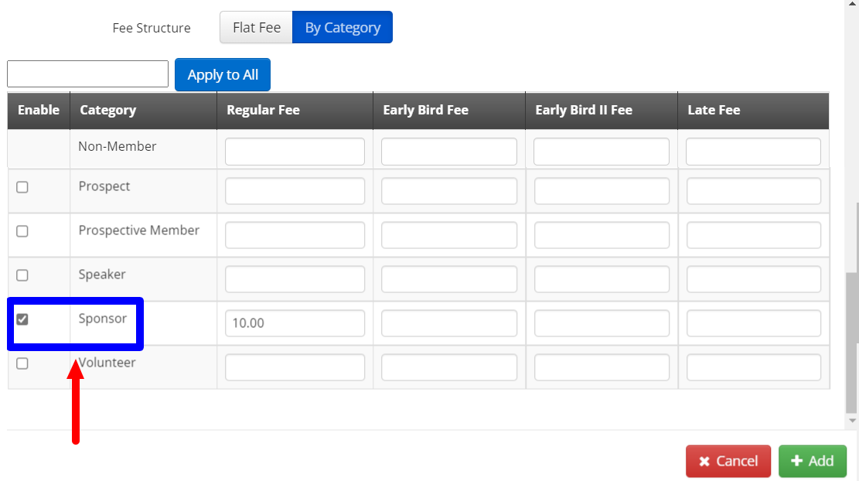Select the By Category fee structure
The image size is (859, 481).
343,28
